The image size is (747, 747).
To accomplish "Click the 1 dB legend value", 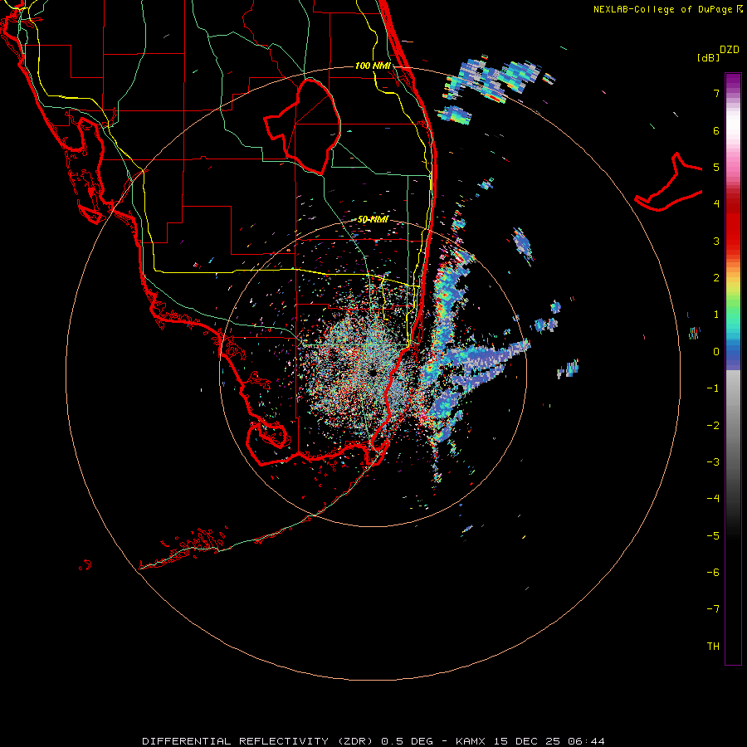I will point(716,315).
